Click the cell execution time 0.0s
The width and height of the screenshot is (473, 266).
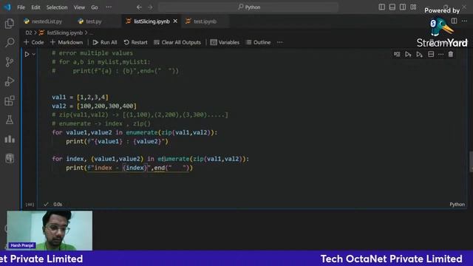[x=58, y=204]
